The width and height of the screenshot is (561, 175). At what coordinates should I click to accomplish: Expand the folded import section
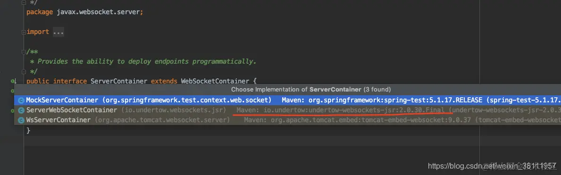tap(24, 32)
